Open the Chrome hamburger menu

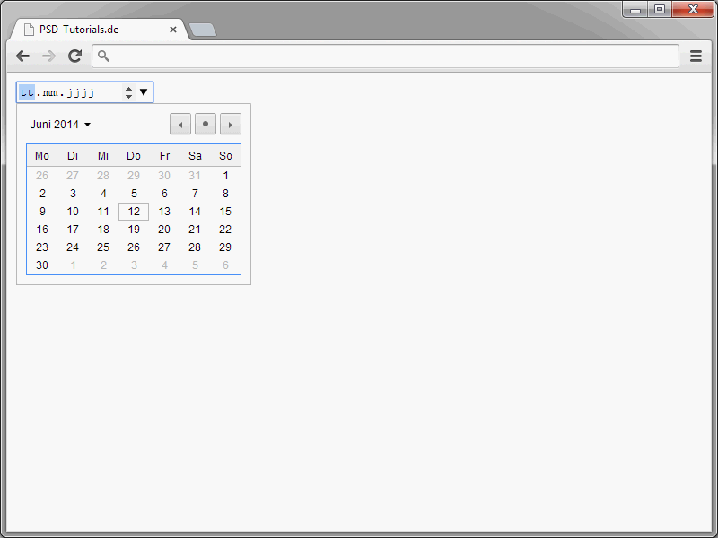[x=696, y=56]
